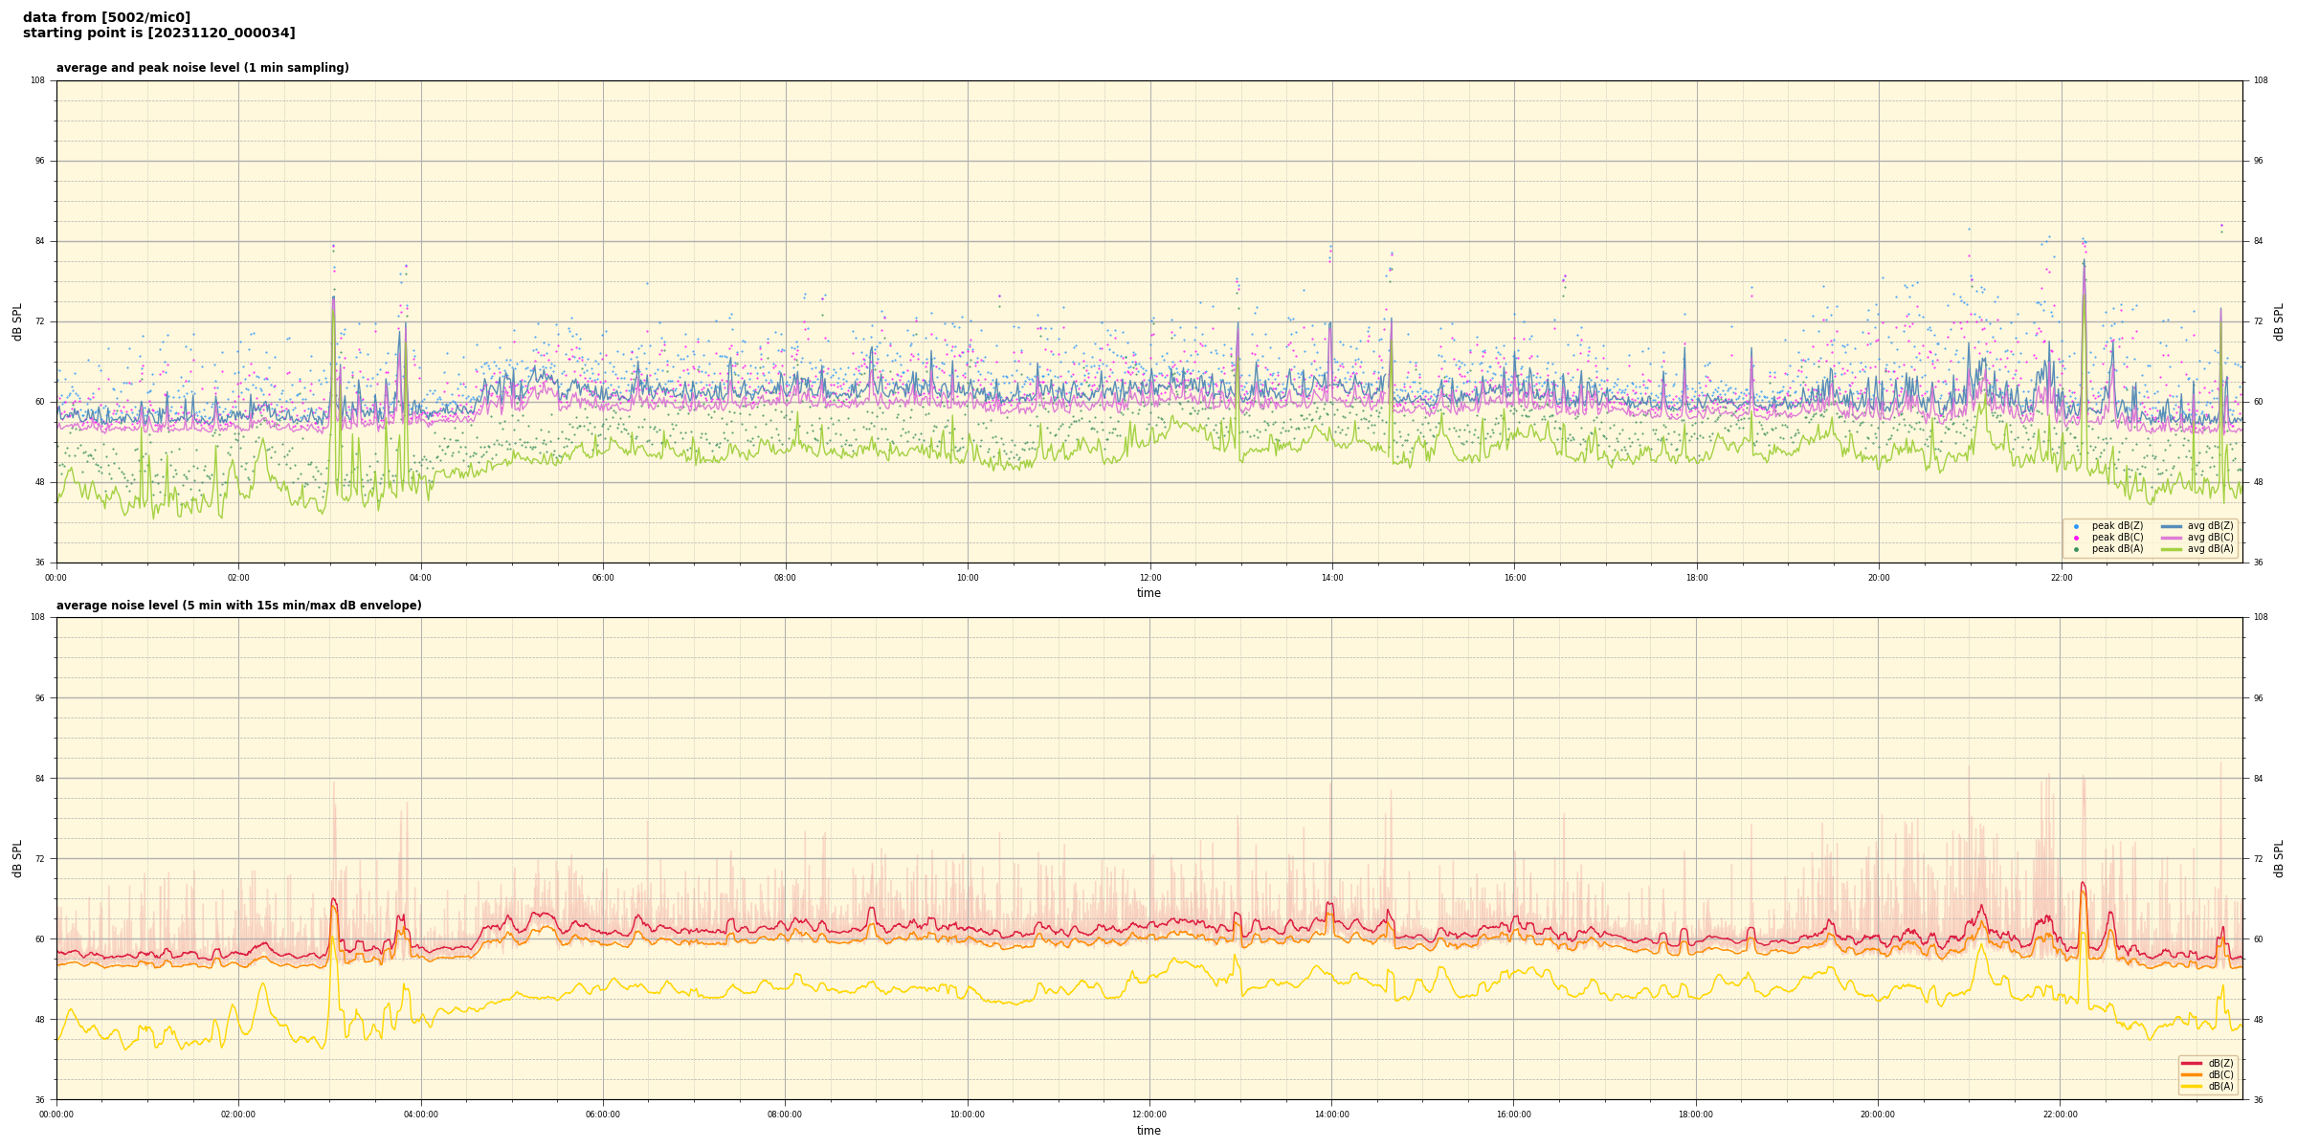
Task: Click the 108 tick on upper left axis
Action: (38, 80)
